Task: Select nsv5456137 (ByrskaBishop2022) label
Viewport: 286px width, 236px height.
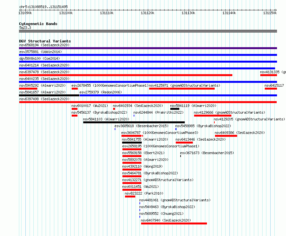Action: 99,112
